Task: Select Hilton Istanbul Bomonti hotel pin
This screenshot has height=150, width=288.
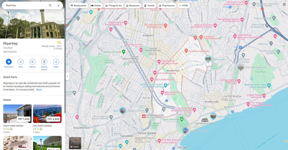Action: (x=125, y=23)
